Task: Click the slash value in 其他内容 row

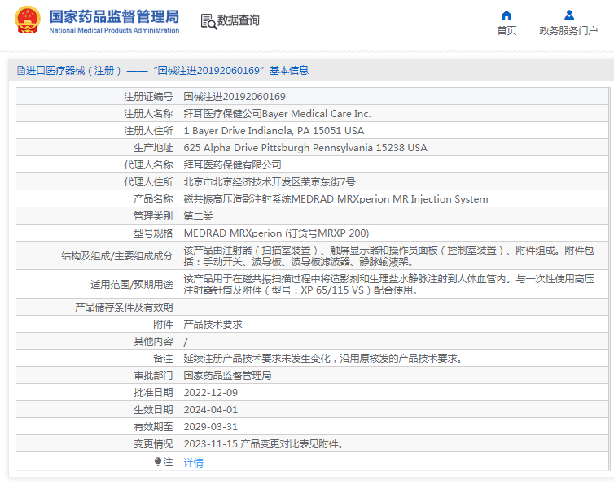Action: 186,342
